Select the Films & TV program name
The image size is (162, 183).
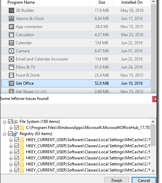[x=26, y=67]
